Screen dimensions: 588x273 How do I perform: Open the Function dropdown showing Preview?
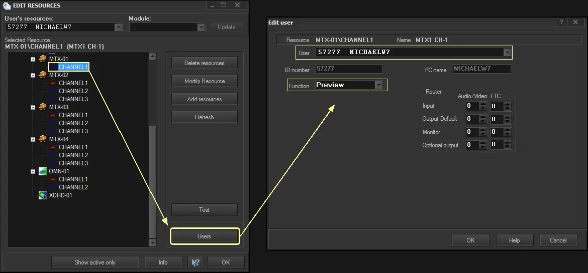pyautogui.click(x=378, y=85)
